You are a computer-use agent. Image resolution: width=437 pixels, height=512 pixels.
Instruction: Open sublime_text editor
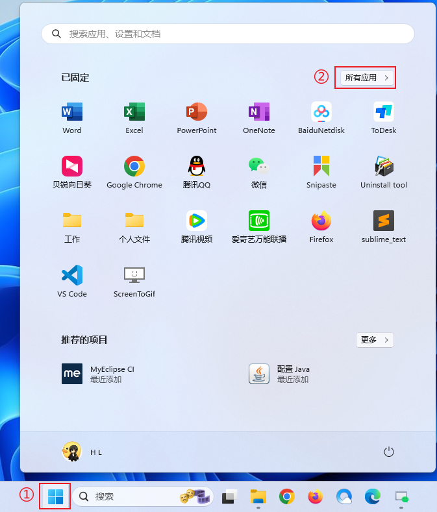click(384, 227)
